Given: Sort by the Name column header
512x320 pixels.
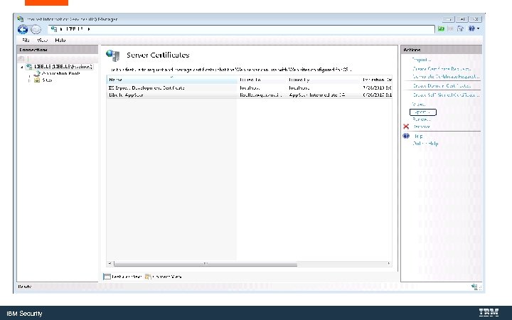Looking at the screenshot, I should (172, 80).
